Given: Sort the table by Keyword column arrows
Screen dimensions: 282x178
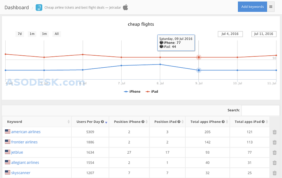Looking at the screenshot, I should coord(68,122).
